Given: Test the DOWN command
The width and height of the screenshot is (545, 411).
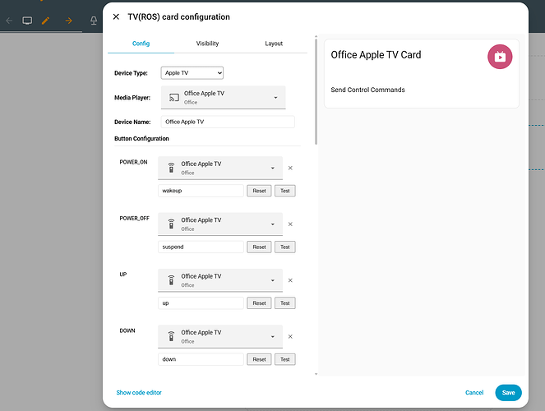Looking at the screenshot, I should [x=285, y=359].
